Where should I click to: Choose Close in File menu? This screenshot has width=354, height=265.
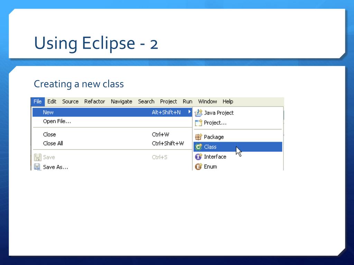tap(112, 135)
